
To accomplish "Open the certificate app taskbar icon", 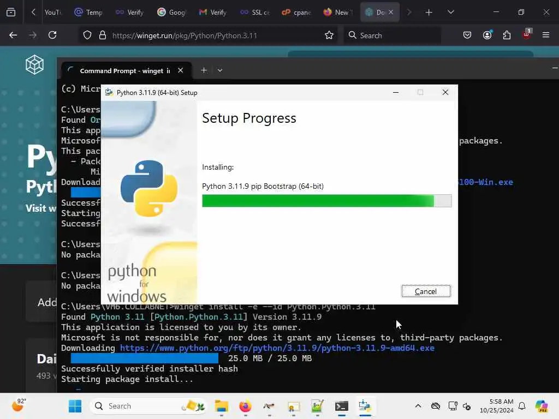I will pyautogui.click(x=293, y=406).
